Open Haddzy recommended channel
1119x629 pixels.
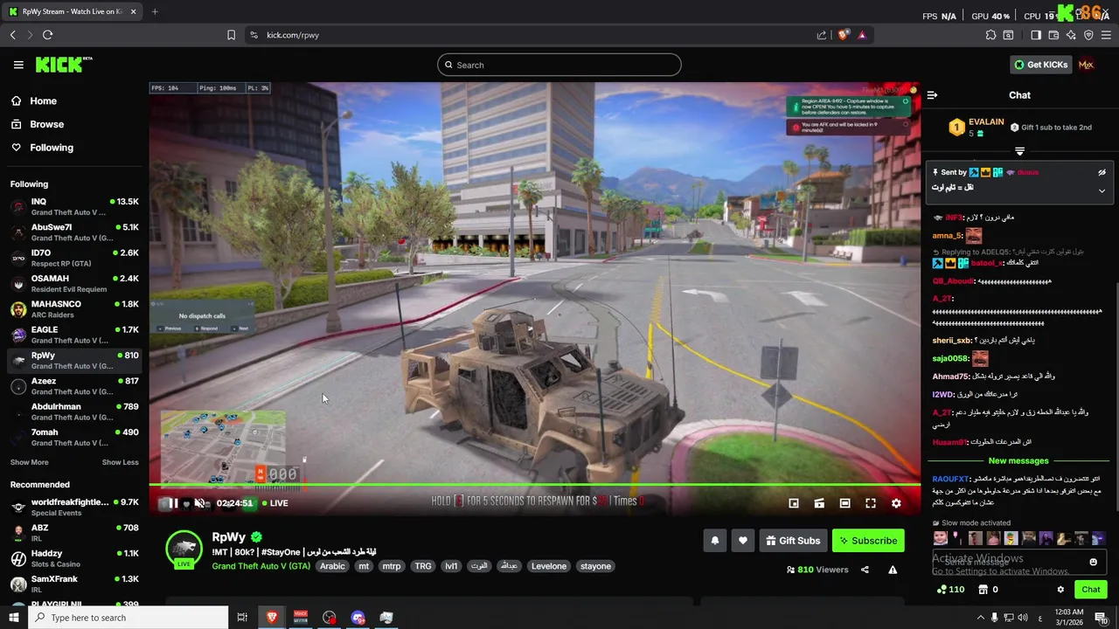pos(74,558)
